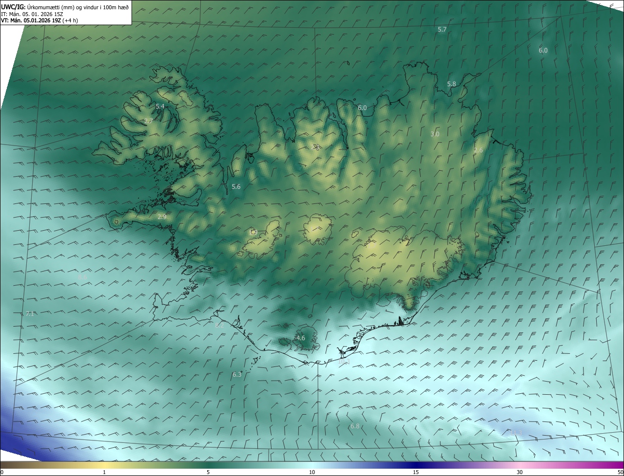Click the 5.8 value label on the map
The height and width of the screenshot is (476, 624).
pos(451,84)
